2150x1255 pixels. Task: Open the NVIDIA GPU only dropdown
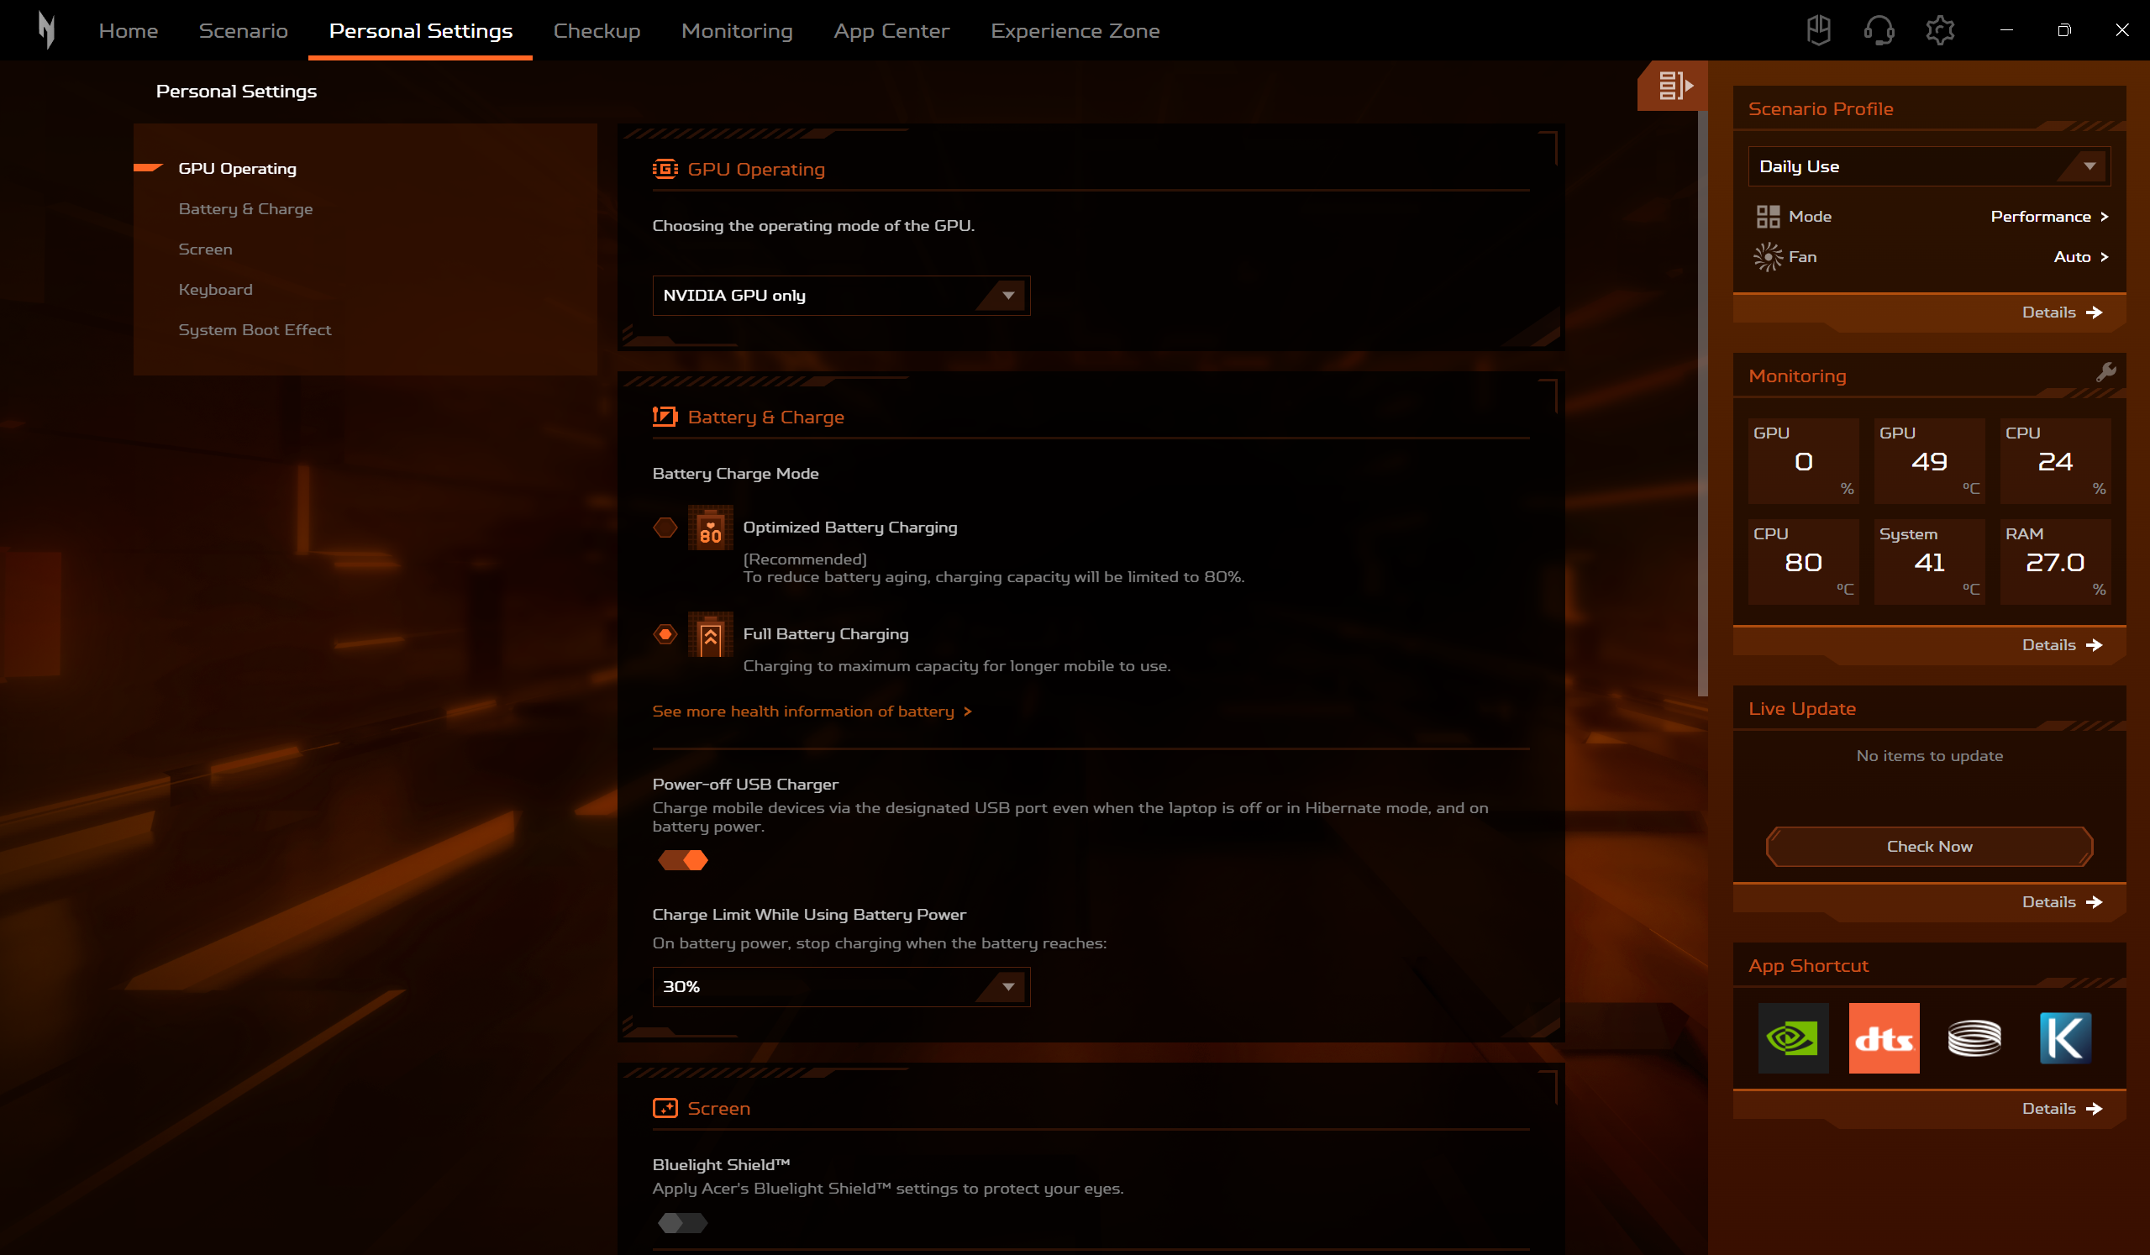click(x=840, y=295)
